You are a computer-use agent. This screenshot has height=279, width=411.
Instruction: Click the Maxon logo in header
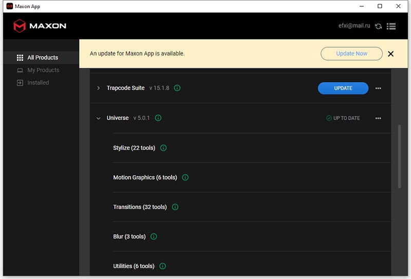[x=40, y=26]
